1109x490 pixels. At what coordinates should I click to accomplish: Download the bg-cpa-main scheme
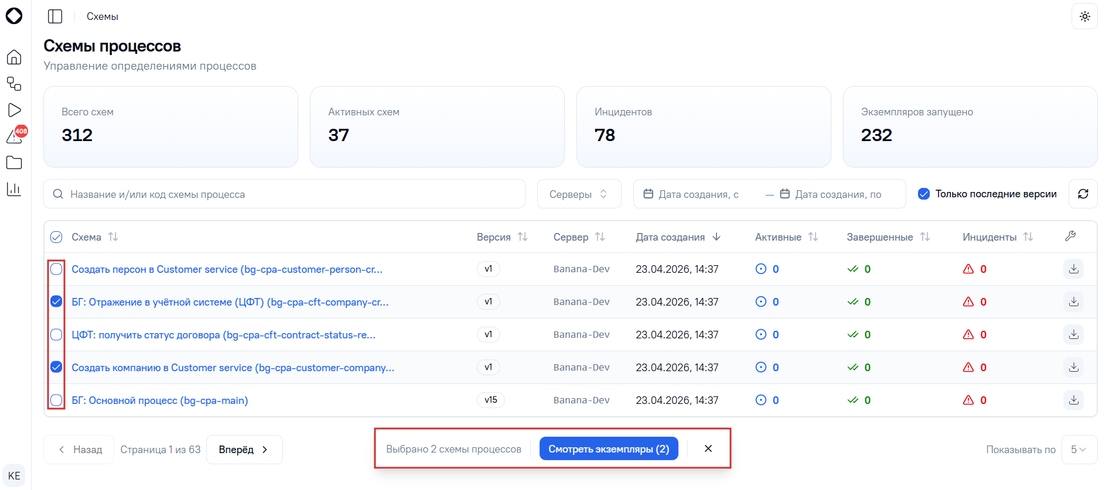[x=1073, y=400]
